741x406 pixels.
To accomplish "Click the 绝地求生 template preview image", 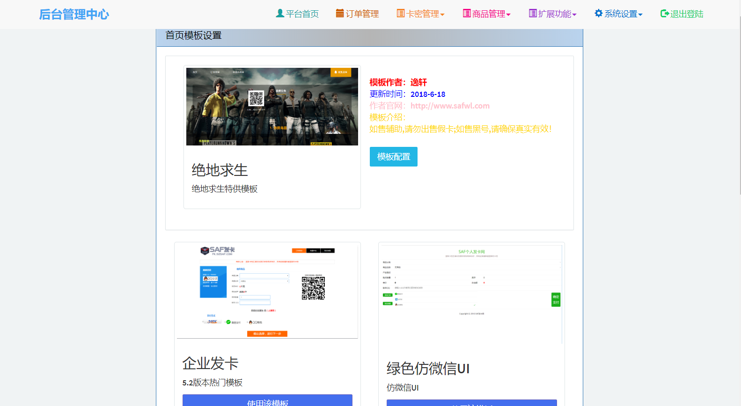I will tap(272, 107).
